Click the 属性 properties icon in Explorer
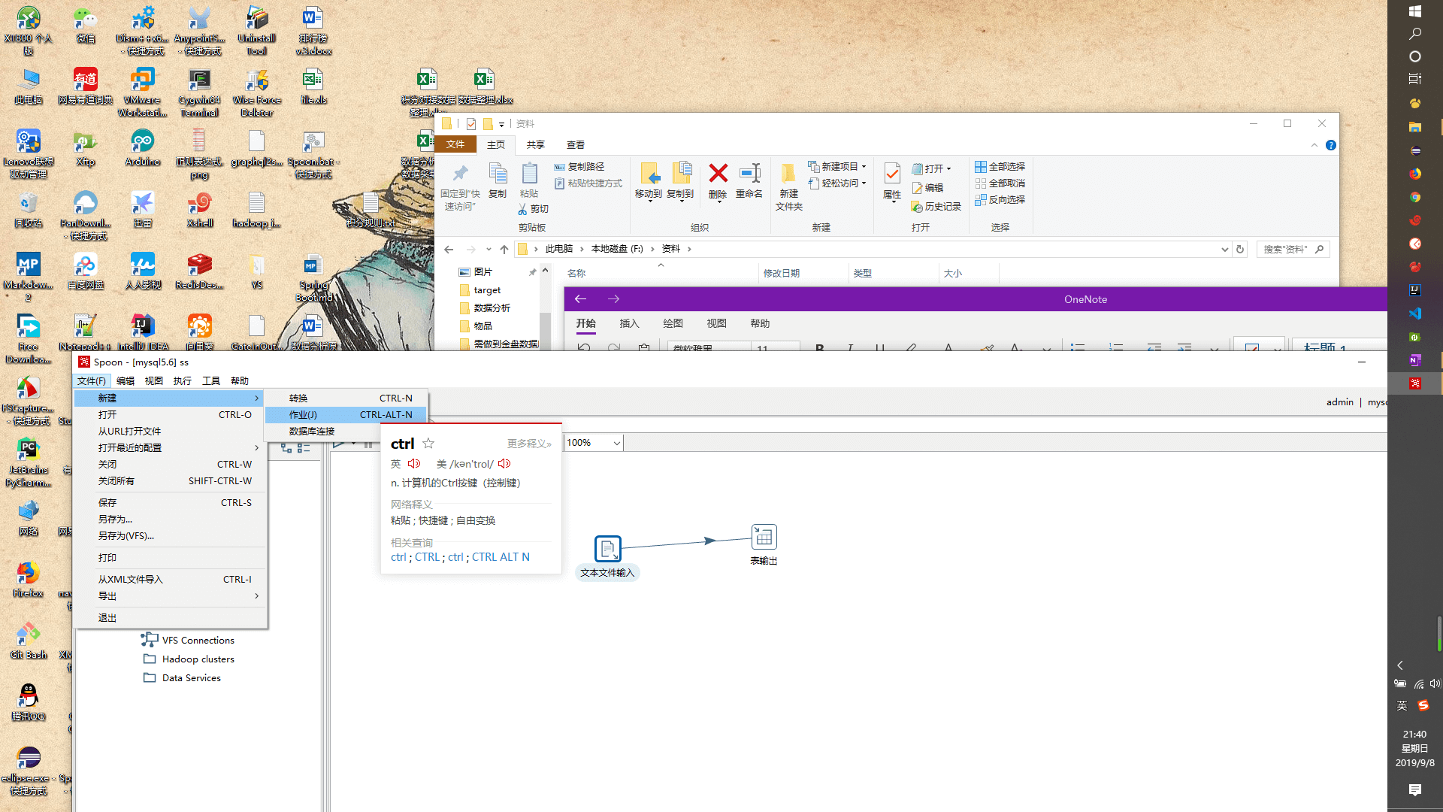Image resolution: width=1443 pixels, height=812 pixels. coord(892,174)
